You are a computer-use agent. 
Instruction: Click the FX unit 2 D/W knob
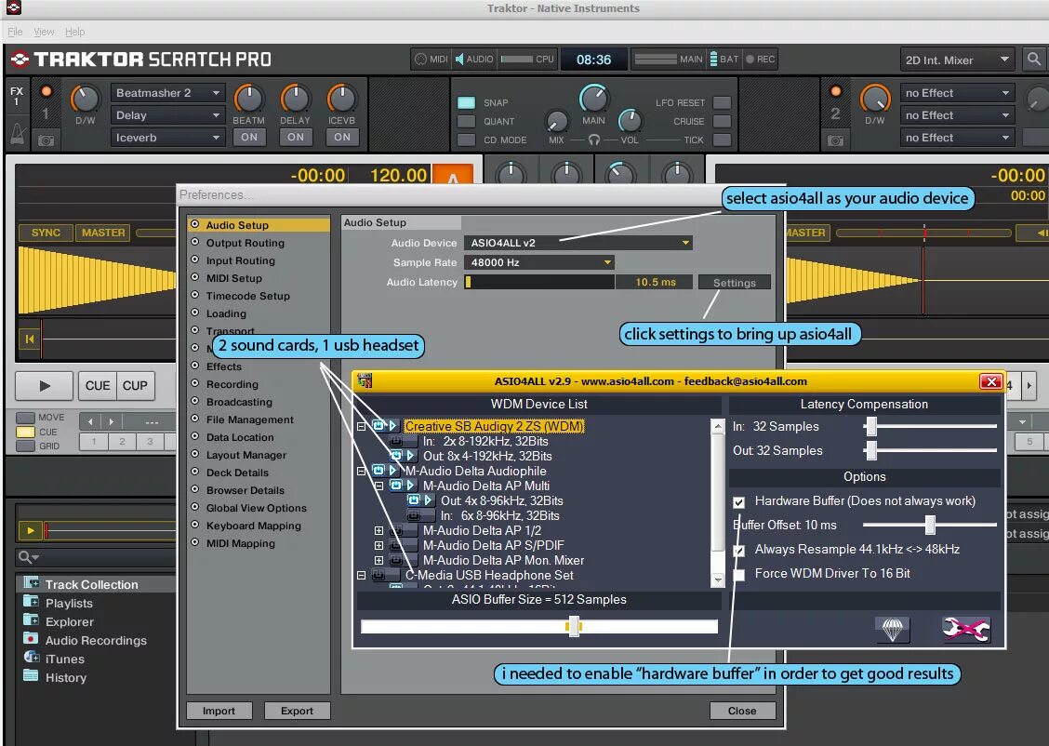coord(874,99)
